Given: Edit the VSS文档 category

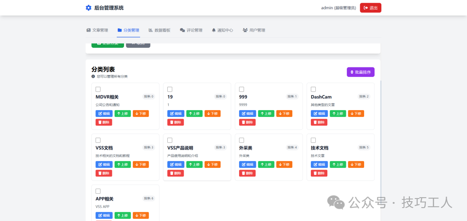Looking at the screenshot, I should click(x=104, y=164).
